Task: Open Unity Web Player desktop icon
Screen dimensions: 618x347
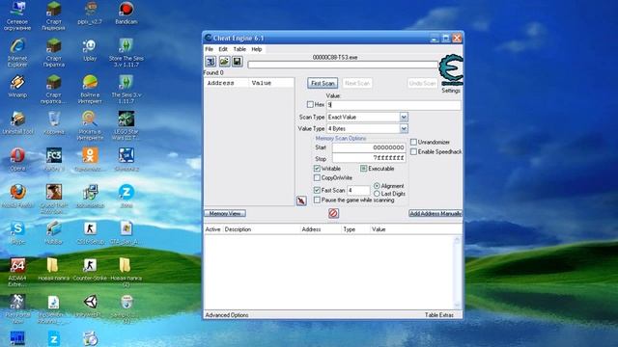Action: (x=91, y=307)
